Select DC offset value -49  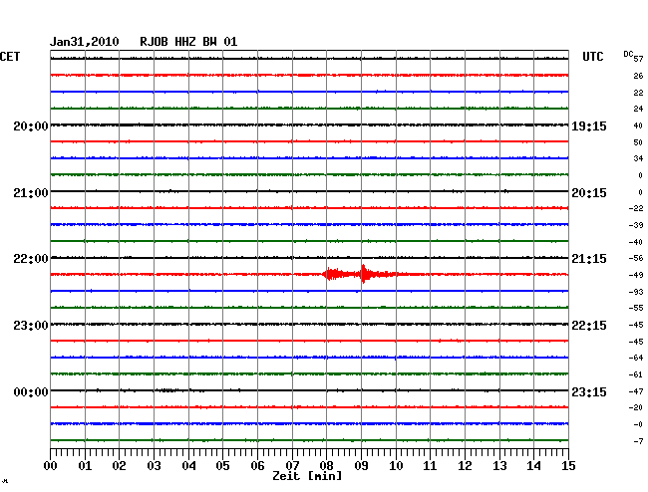636,275
